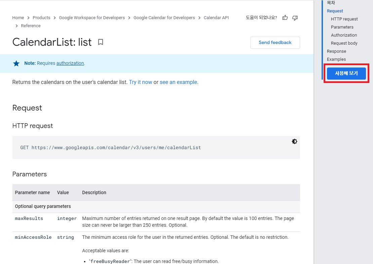This screenshot has height=264, width=373.
Task: Jump to Examples in table of contents
Action: click(336, 59)
